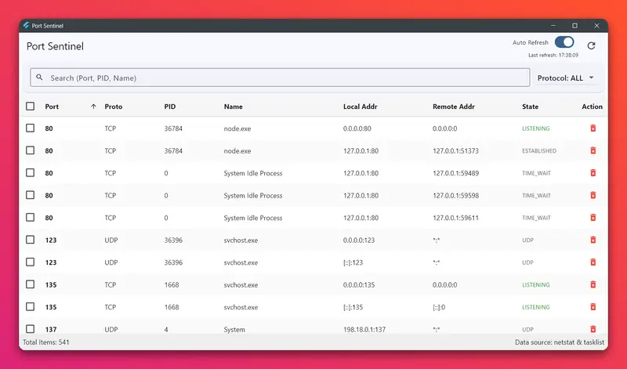The width and height of the screenshot is (627, 369).
Task: Select checkbox for the svchost.exe [::]:135 row
Action: click(x=31, y=307)
